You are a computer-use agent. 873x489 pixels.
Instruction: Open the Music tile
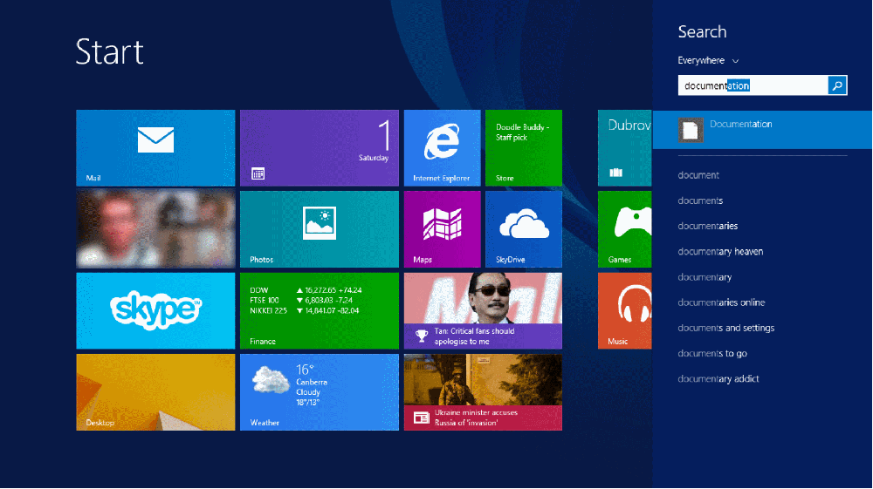pyautogui.click(x=625, y=310)
